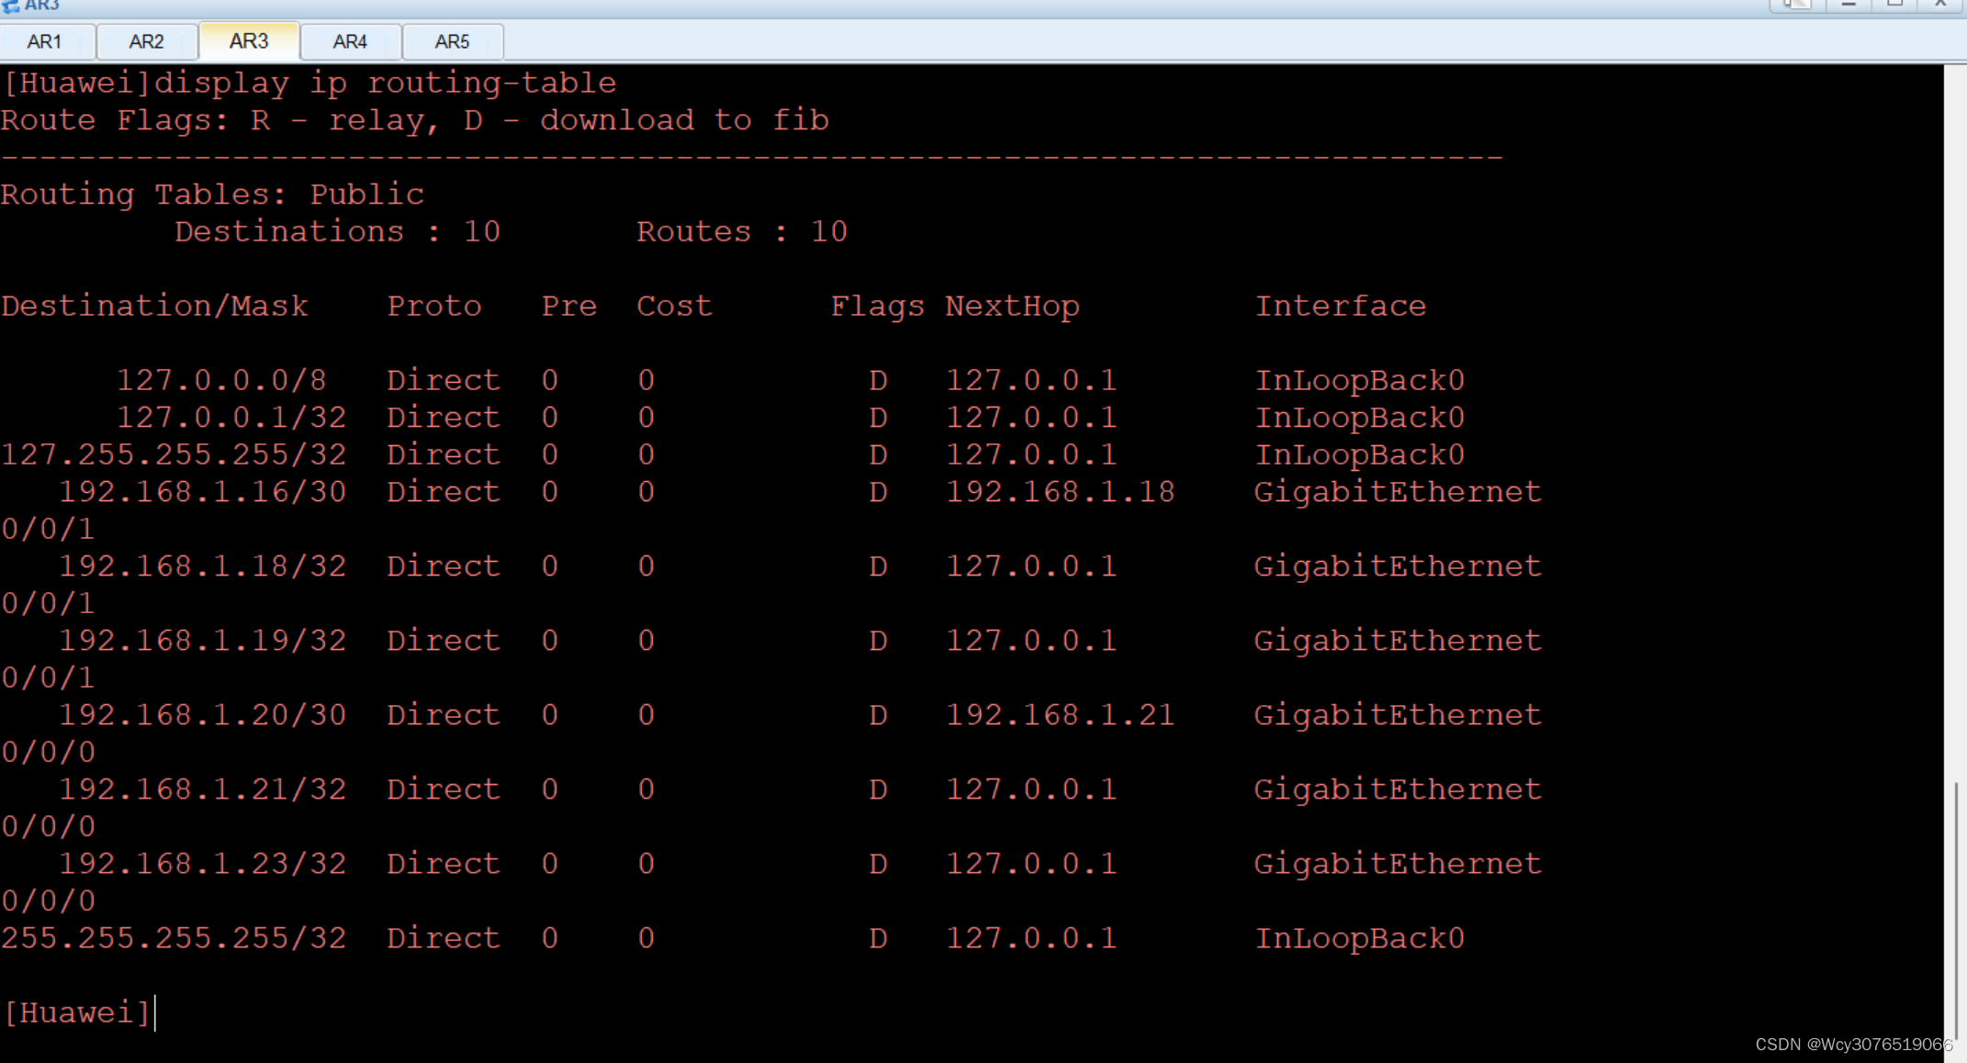1967x1063 pixels.
Task: Click GigabitEthernet in the 192.168.1.23/32 row
Action: 1398,864
